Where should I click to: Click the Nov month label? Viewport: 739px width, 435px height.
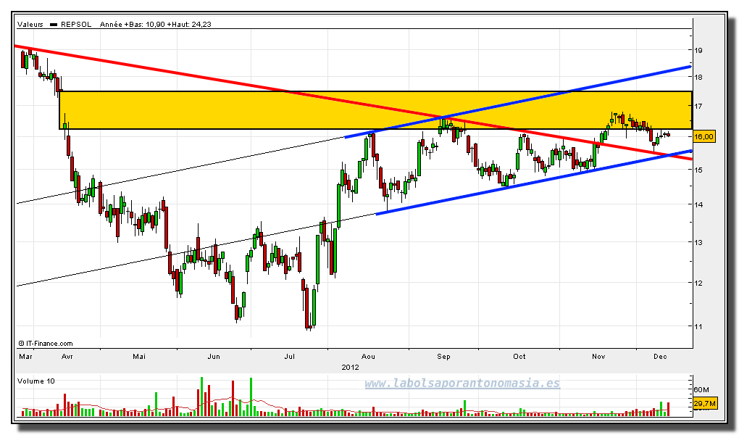coord(598,357)
